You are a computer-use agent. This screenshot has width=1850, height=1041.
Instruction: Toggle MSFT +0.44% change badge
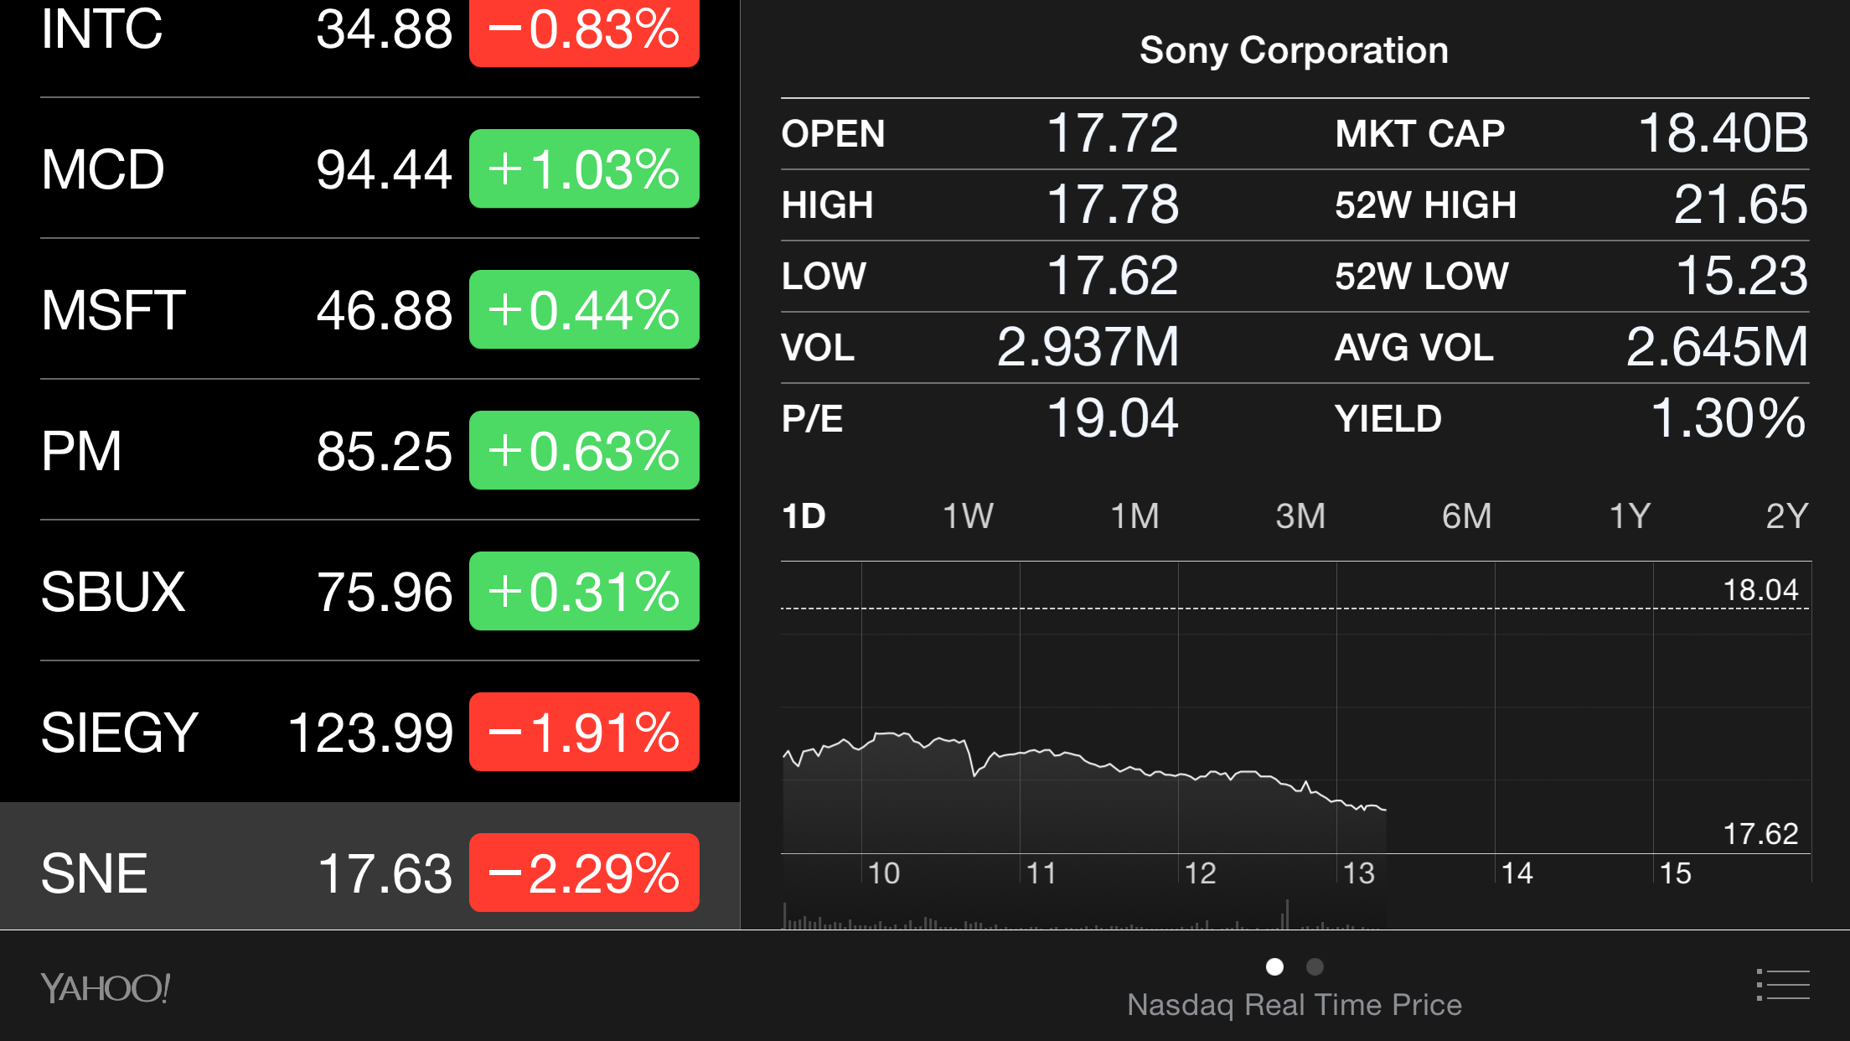[x=584, y=309]
